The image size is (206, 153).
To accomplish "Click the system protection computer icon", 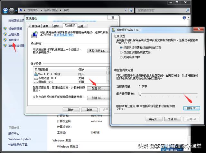I will (34, 35).
